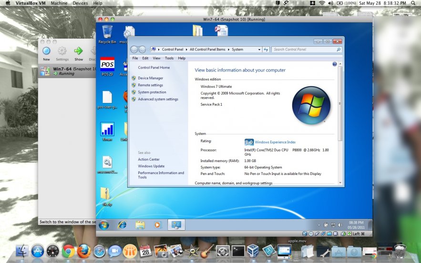Open the PowerPoint file icon on desktop
The height and width of the screenshot is (263, 421).
[x=222, y=30]
